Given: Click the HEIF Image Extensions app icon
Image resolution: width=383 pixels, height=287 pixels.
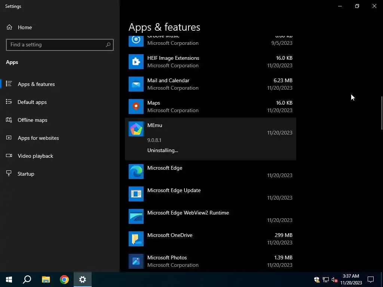Looking at the screenshot, I should coord(136,62).
